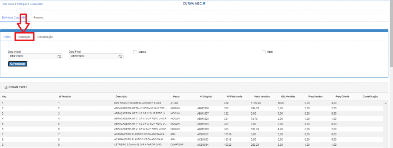Click the 19,00 qtd vendida cell
This screenshot has width=393, height=148.
(x=281, y=103)
